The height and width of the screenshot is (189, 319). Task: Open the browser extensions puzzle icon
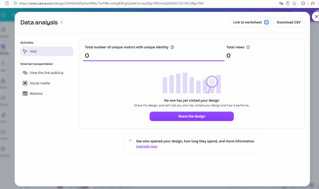303,3
